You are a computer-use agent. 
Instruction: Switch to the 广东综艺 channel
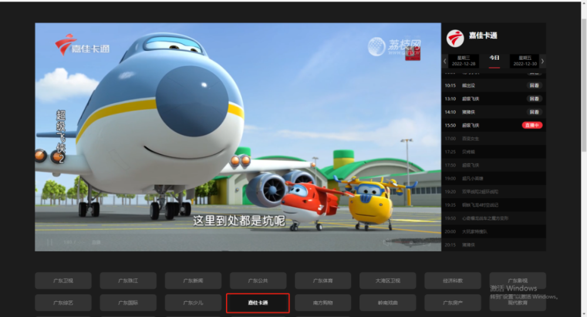coord(63,303)
